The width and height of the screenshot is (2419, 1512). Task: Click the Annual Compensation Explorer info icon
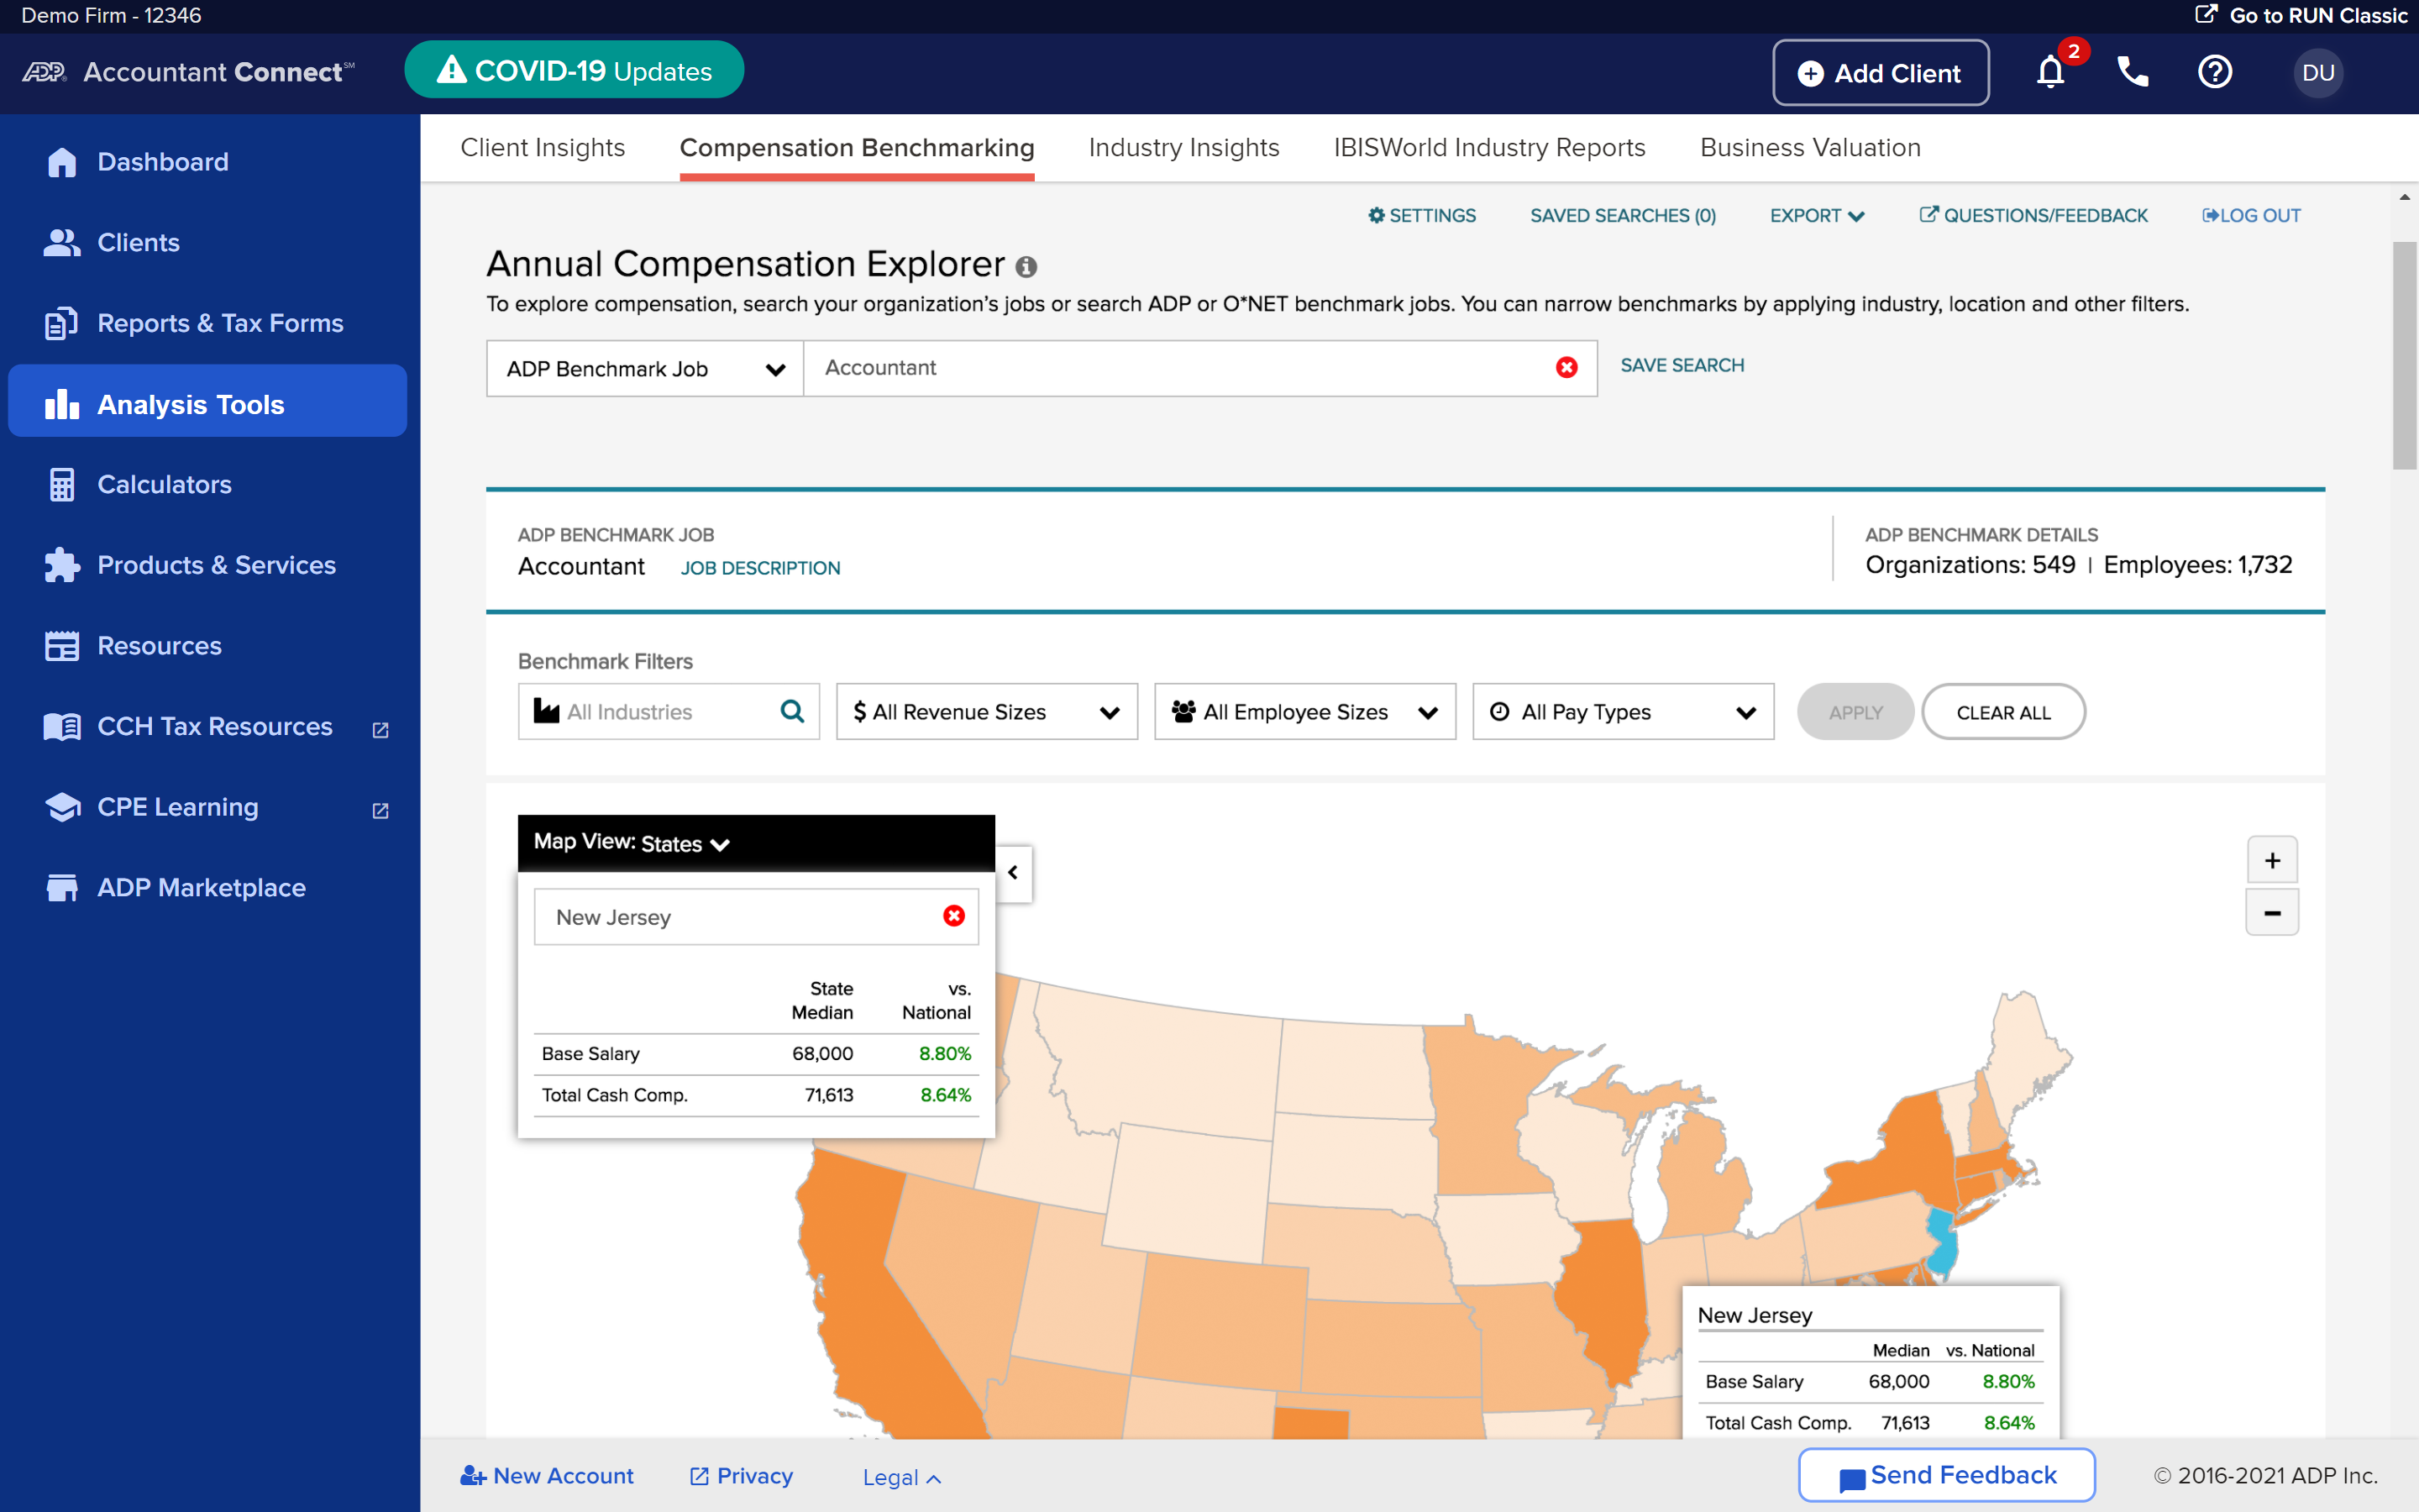[x=1026, y=267]
